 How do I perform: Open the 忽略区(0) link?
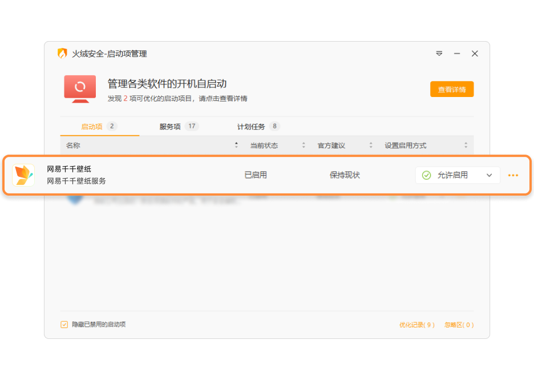(459, 325)
